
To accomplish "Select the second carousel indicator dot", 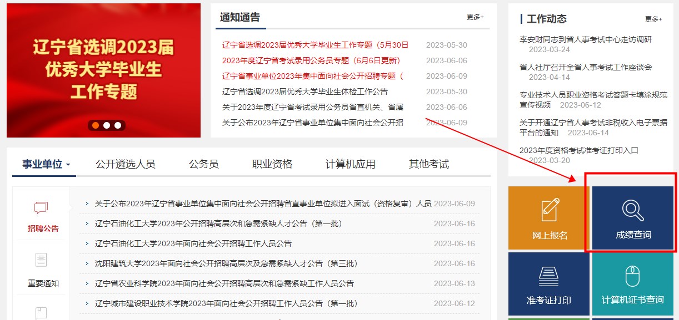I will click(106, 125).
